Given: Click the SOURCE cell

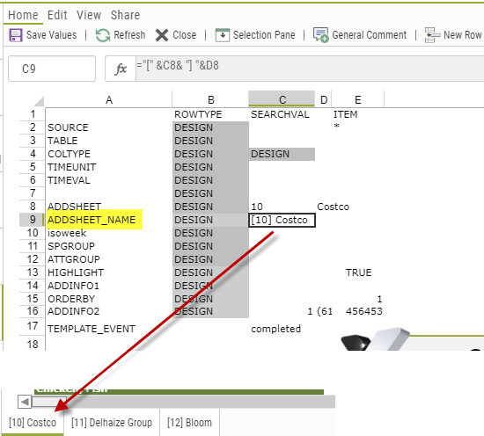Looking at the screenshot, I should point(108,127).
